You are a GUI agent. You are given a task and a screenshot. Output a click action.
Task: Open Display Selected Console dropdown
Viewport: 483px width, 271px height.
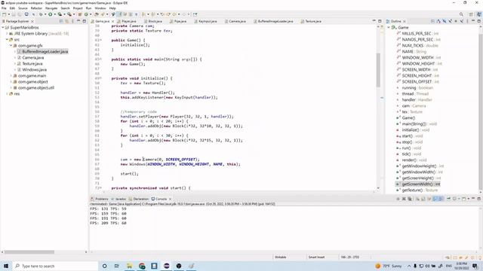459,199
